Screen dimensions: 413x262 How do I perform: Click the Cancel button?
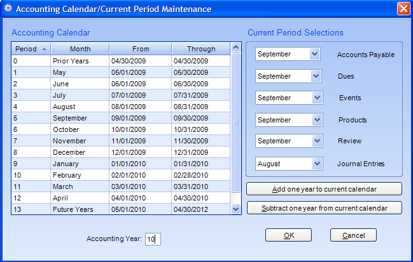(353, 235)
